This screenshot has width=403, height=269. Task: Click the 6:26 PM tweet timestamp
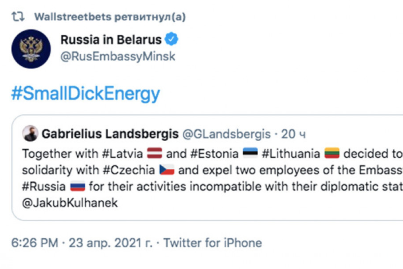34,243
